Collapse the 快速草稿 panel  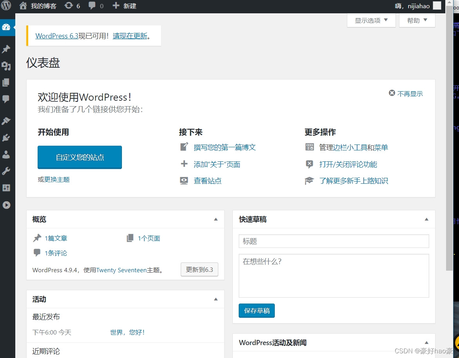[x=426, y=219]
